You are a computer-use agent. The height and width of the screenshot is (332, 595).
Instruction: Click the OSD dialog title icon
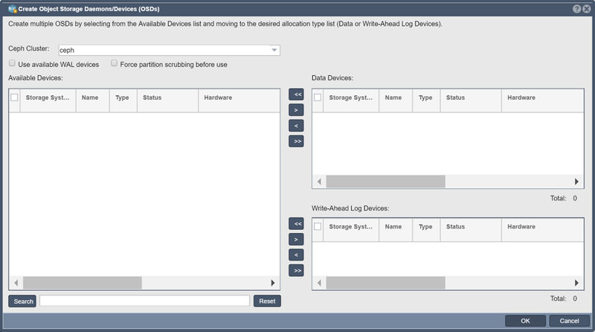pos(13,9)
